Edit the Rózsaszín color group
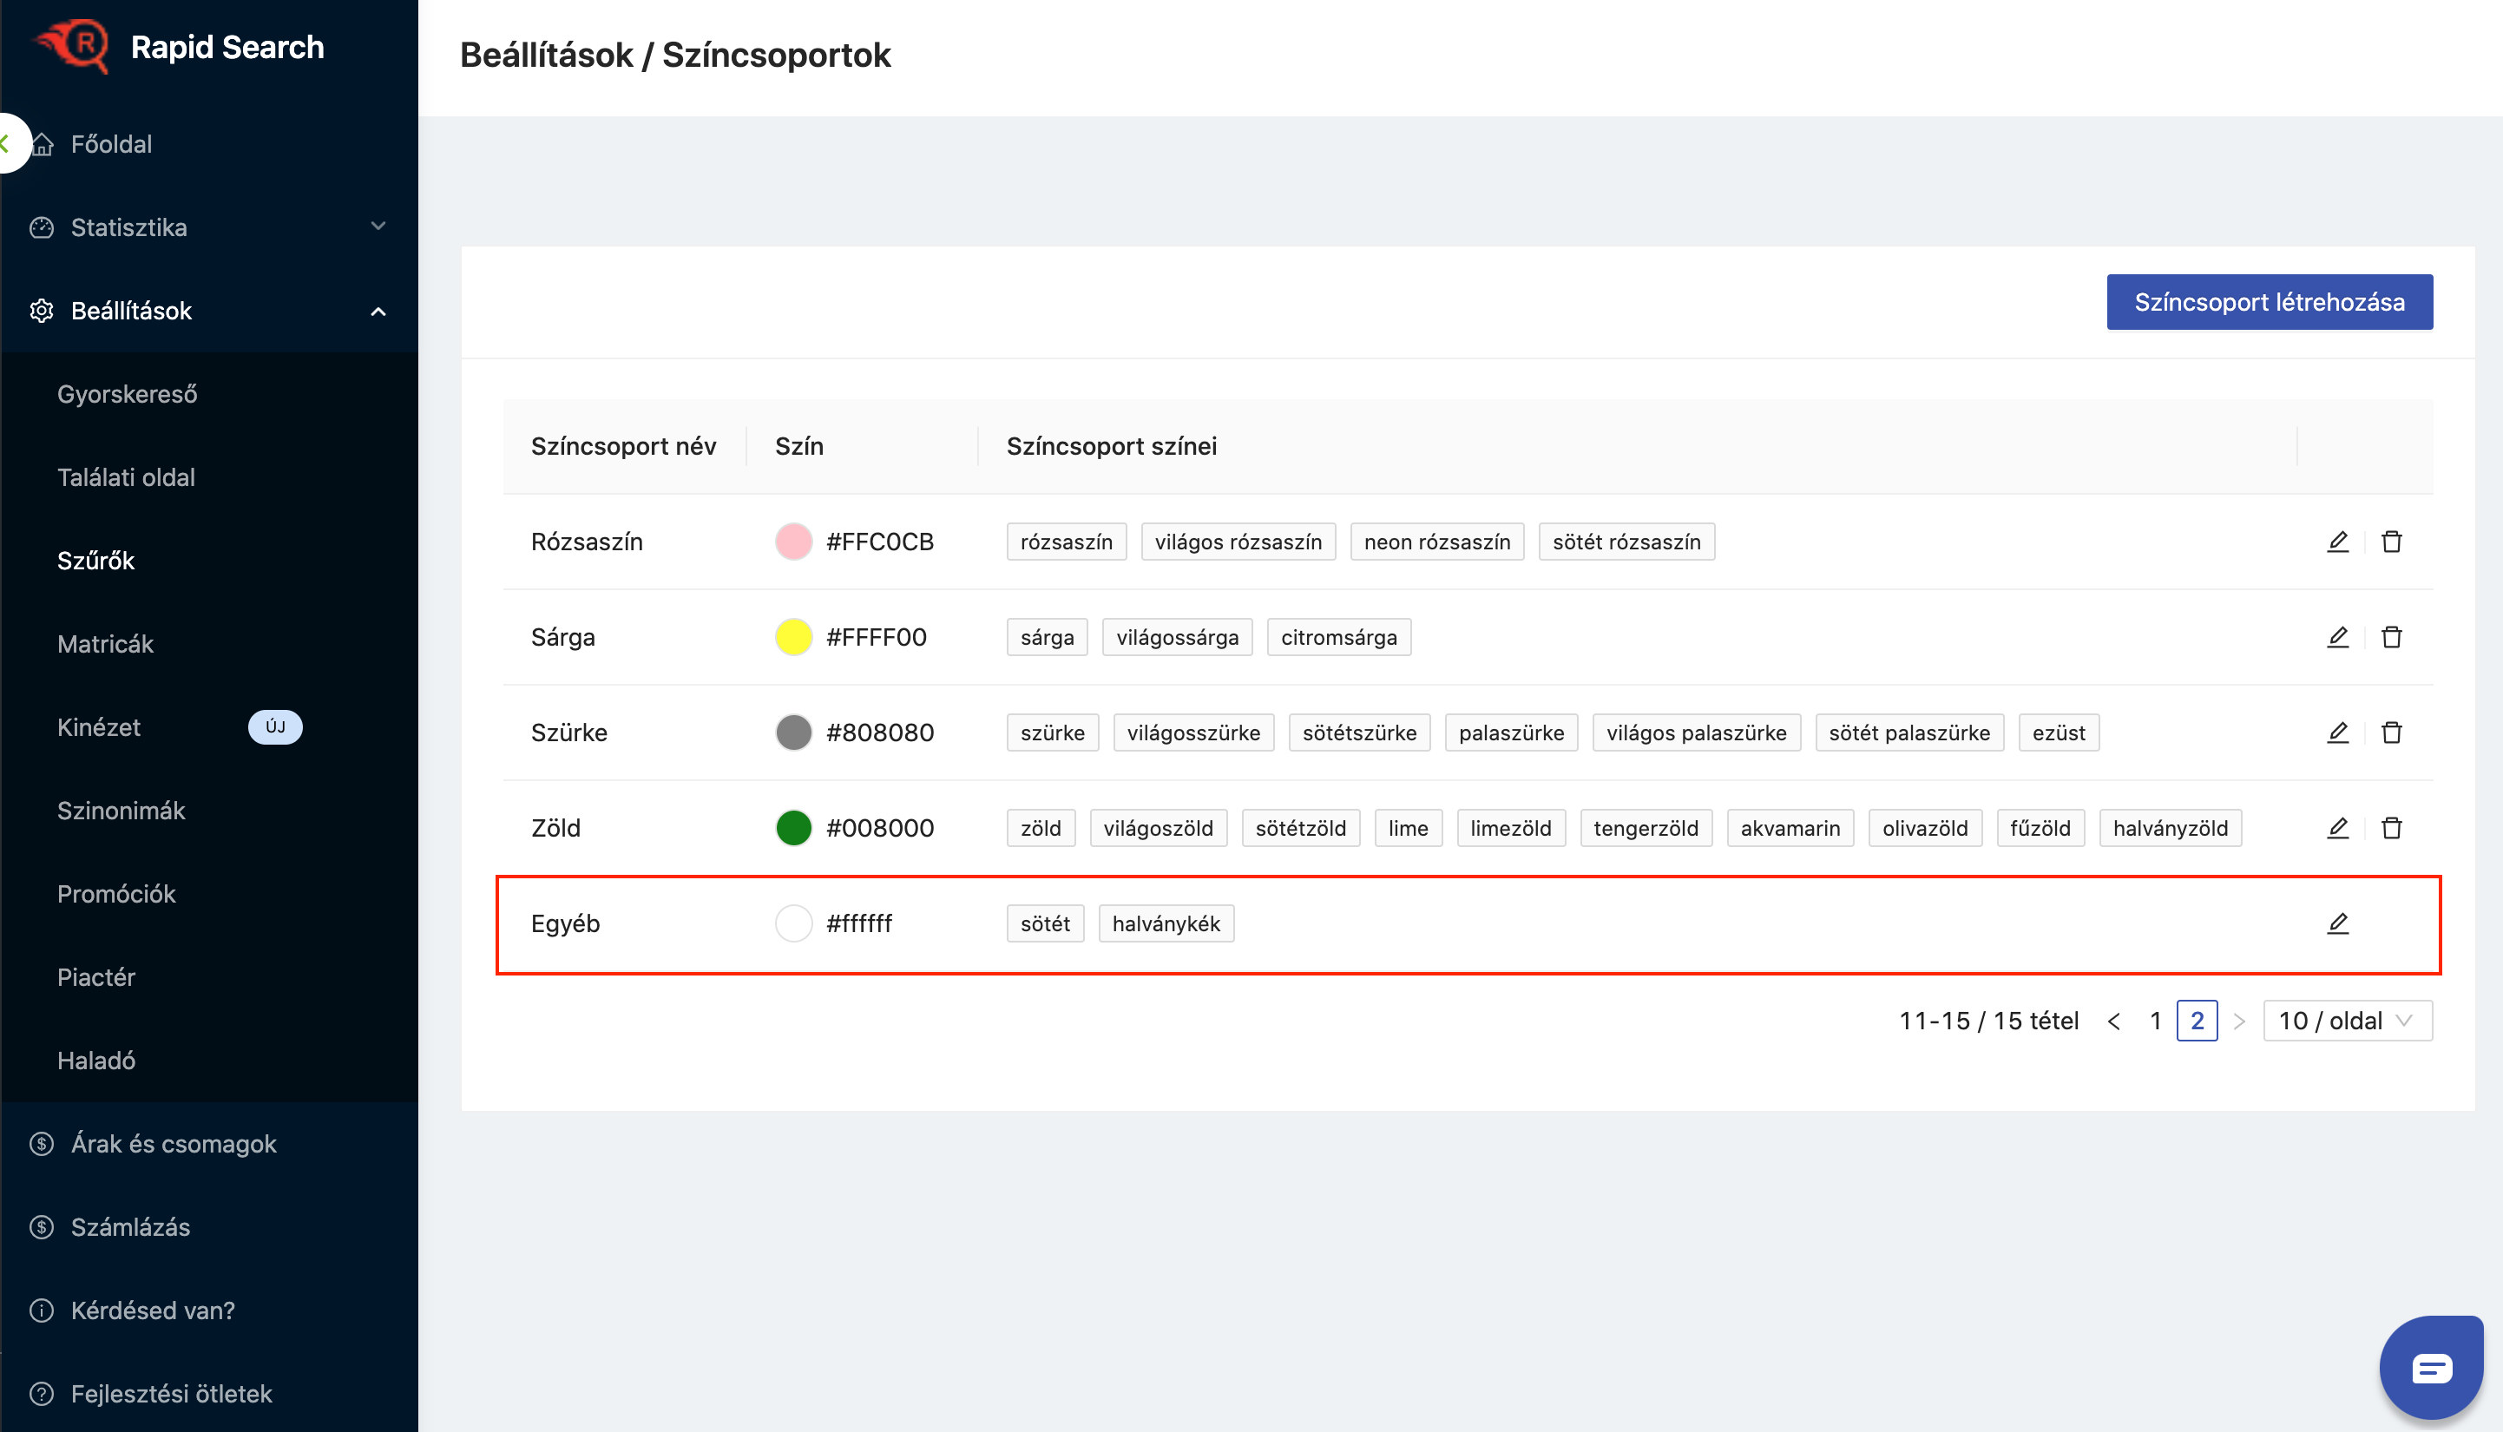 (2336, 542)
